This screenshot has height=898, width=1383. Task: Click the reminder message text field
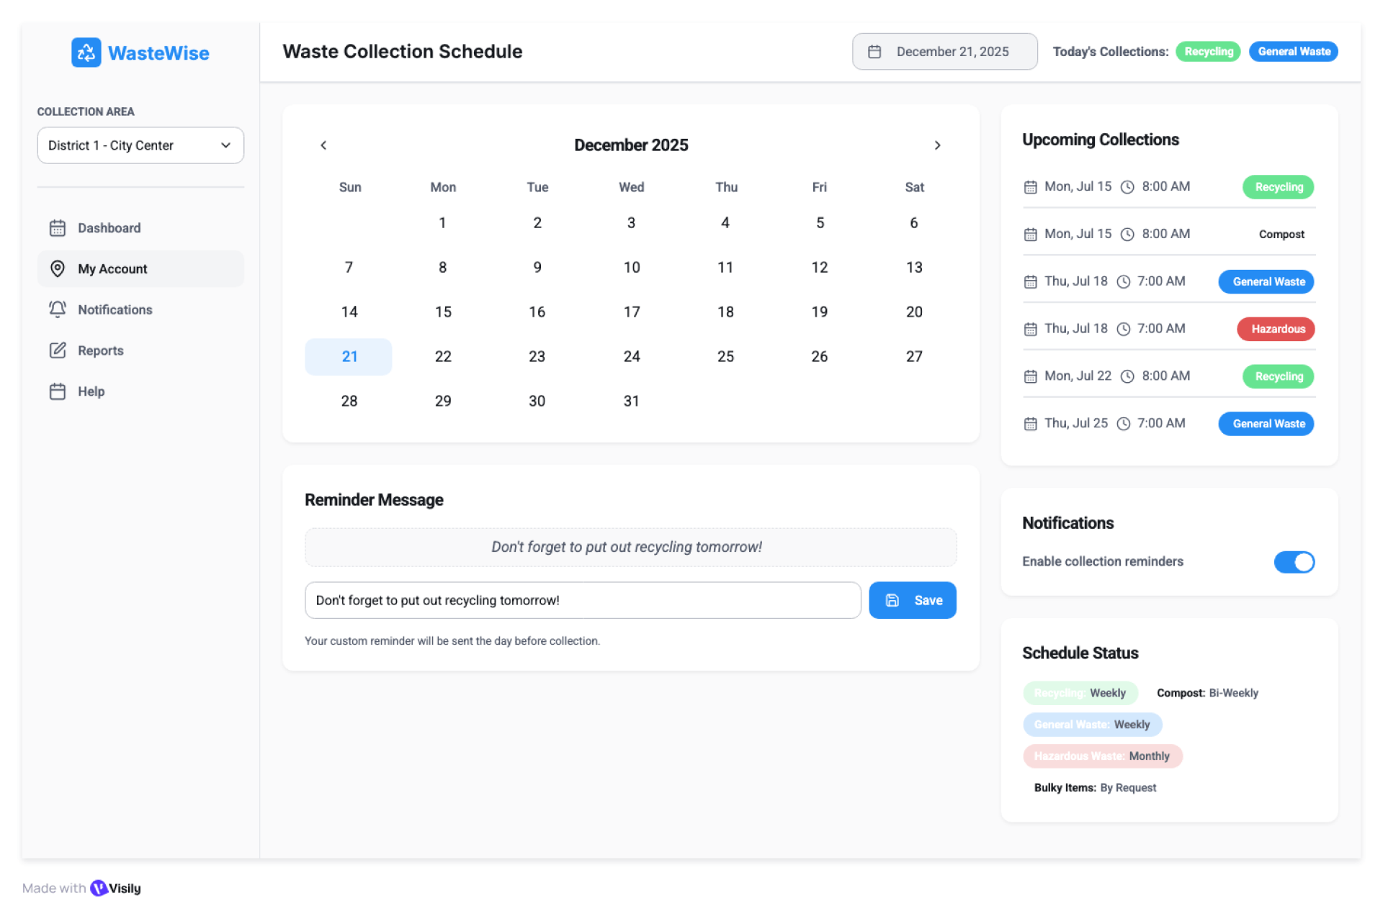coord(582,600)
